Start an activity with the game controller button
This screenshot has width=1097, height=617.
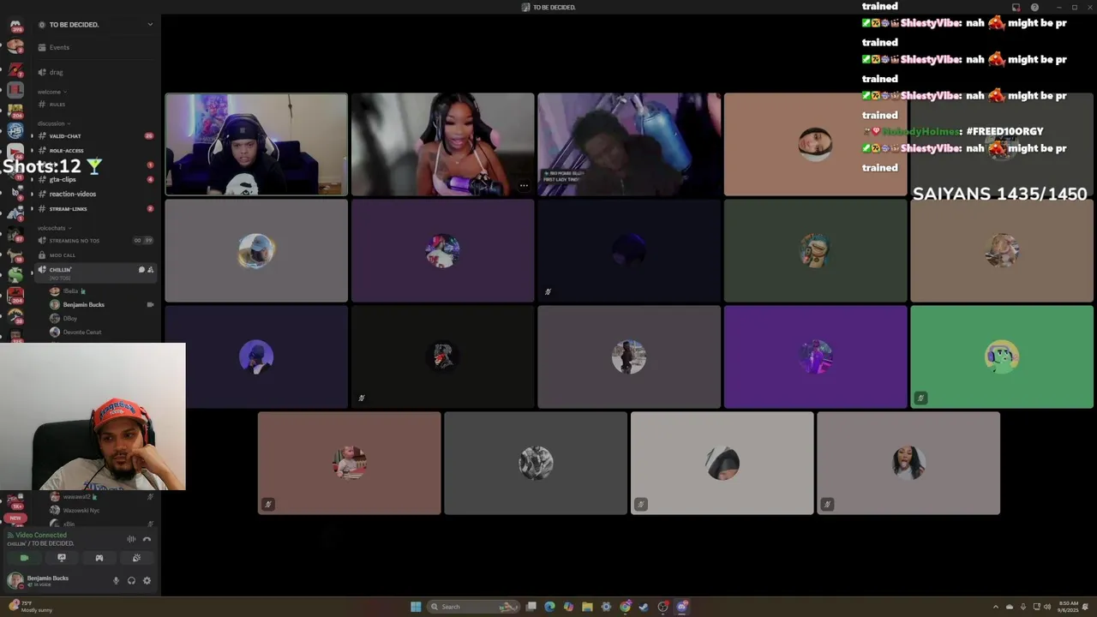(99, 558)
